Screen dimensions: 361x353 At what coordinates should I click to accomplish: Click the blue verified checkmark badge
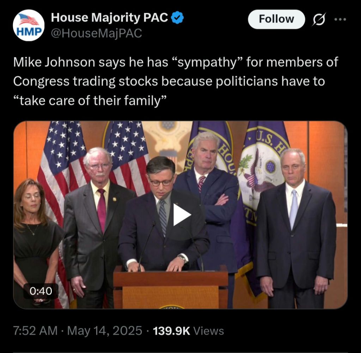click(177, 18)
